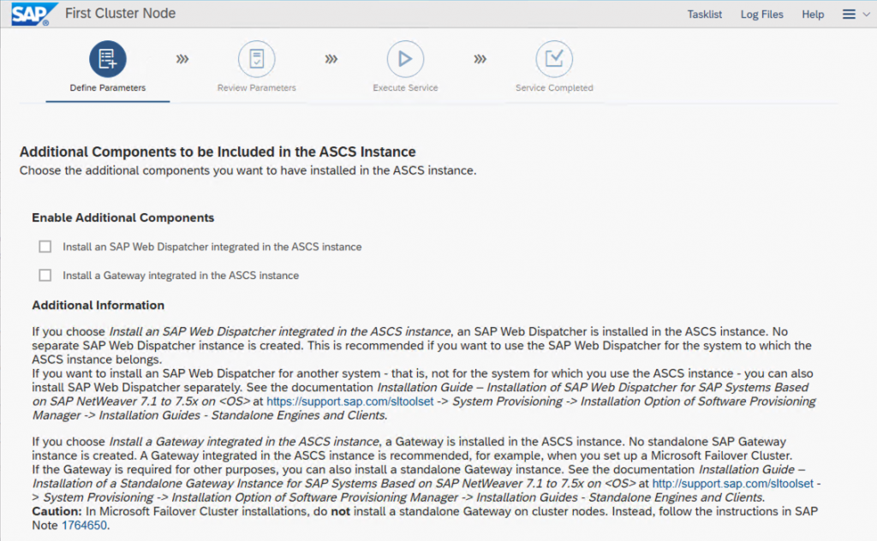Click the Enable Additional Components heading
This screenshot has height=541, width=877.
tap(123, 217)
